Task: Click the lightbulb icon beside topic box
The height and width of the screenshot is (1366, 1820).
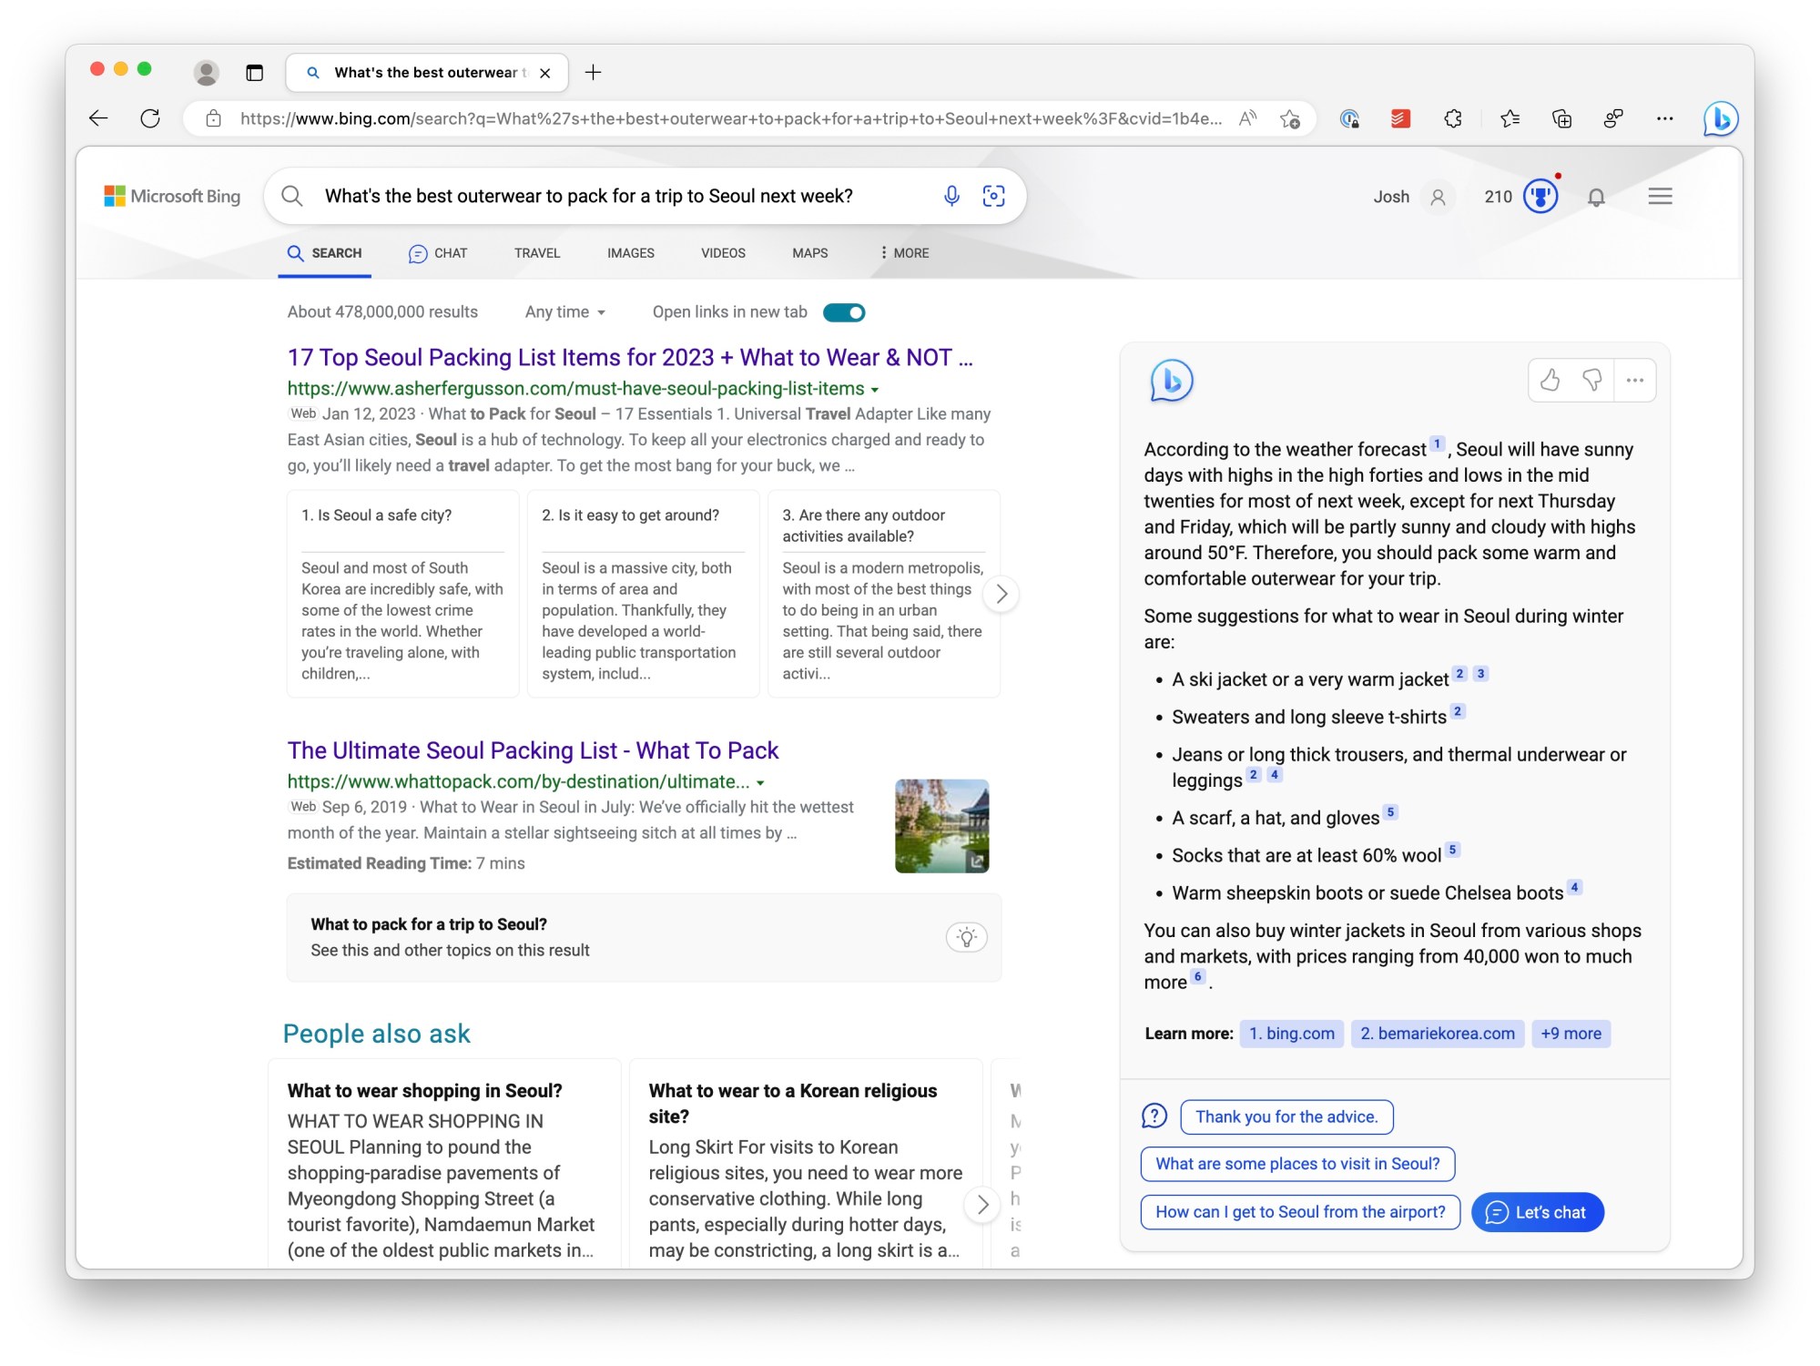Action: 966,937
